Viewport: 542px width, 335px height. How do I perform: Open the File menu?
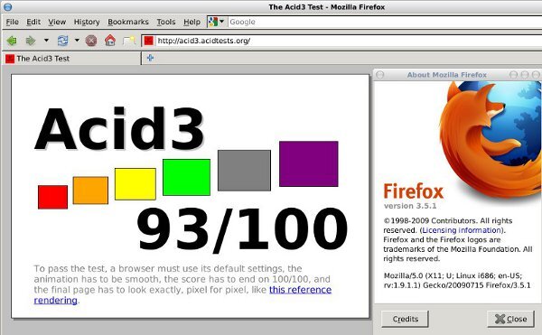(12, 22)
